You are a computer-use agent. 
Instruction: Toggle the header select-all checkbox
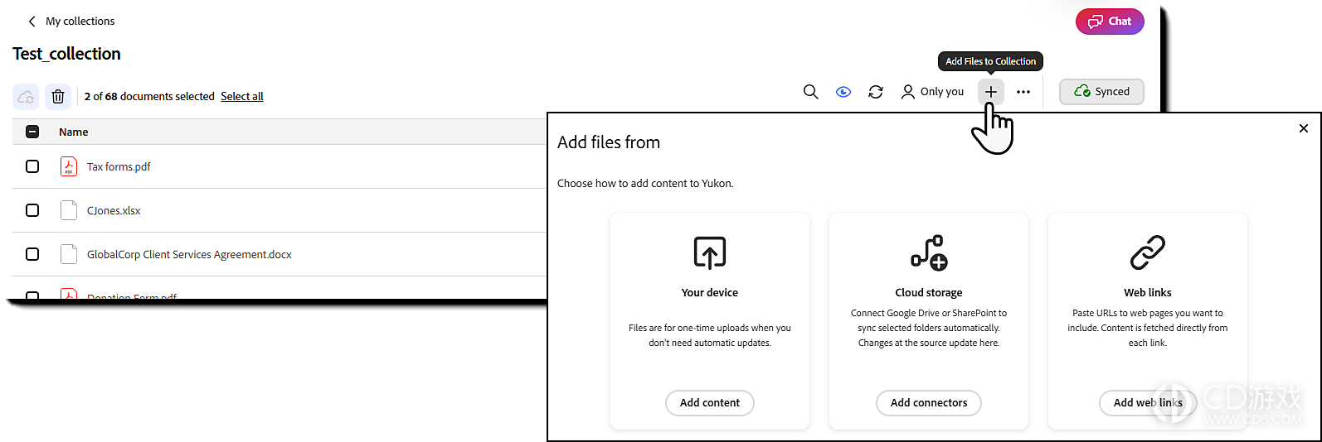click(32, 132)
